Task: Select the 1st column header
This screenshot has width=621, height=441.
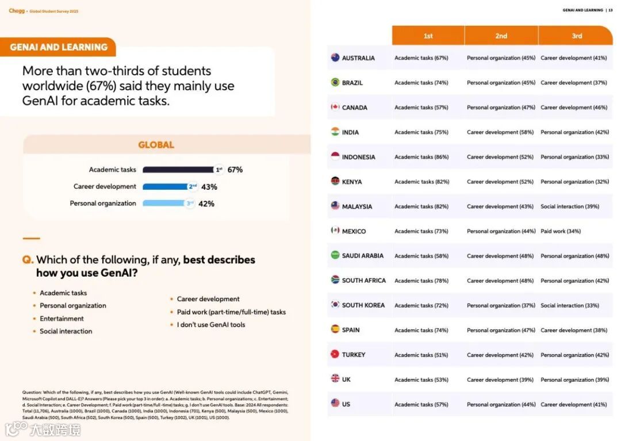Action: (428, 36)
